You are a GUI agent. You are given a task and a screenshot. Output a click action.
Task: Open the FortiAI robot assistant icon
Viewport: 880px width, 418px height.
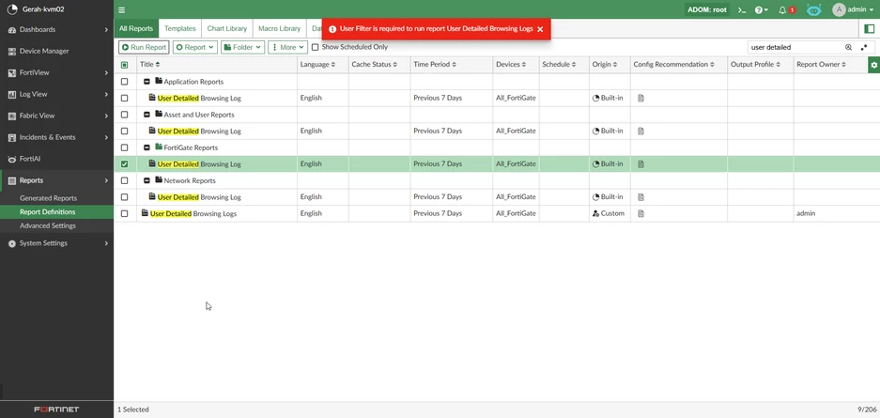click(x=813, y=9)
